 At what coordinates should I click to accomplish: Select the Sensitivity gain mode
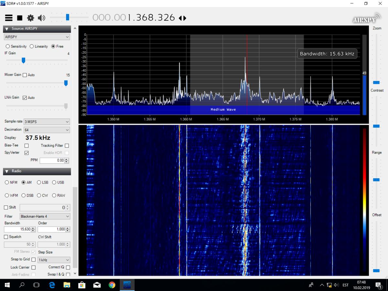point(8,46)
